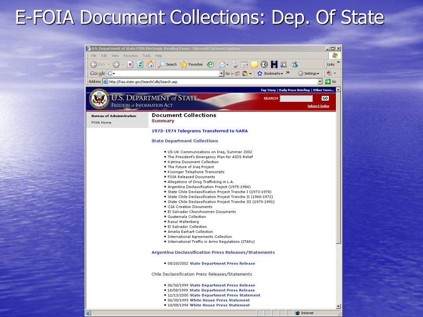The width and height of the screenshot is (423, 317).
Task: Click in the Google toolbar search field
Action: (166, 74)
